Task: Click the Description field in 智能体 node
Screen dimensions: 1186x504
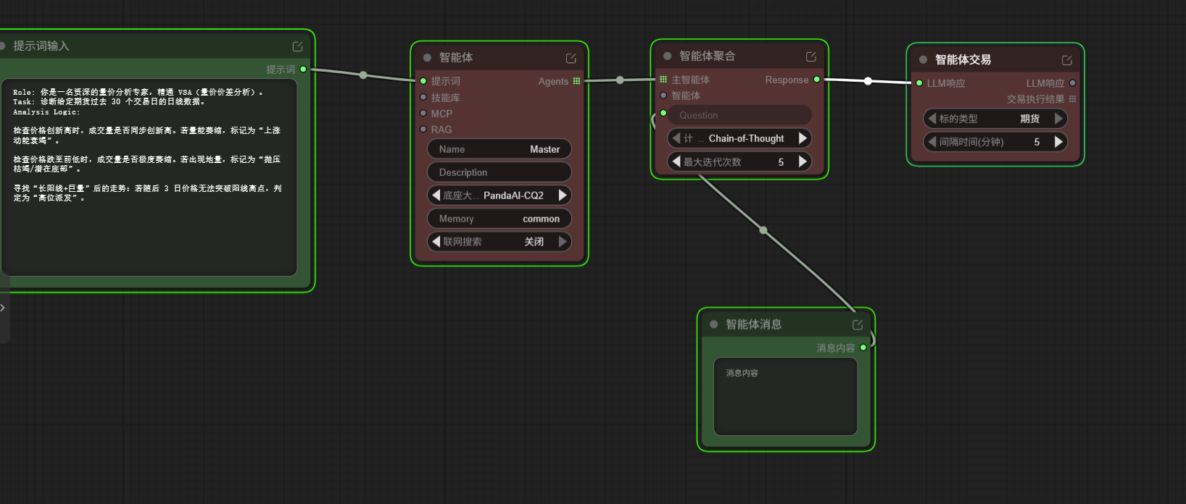Action: (499, 172)
